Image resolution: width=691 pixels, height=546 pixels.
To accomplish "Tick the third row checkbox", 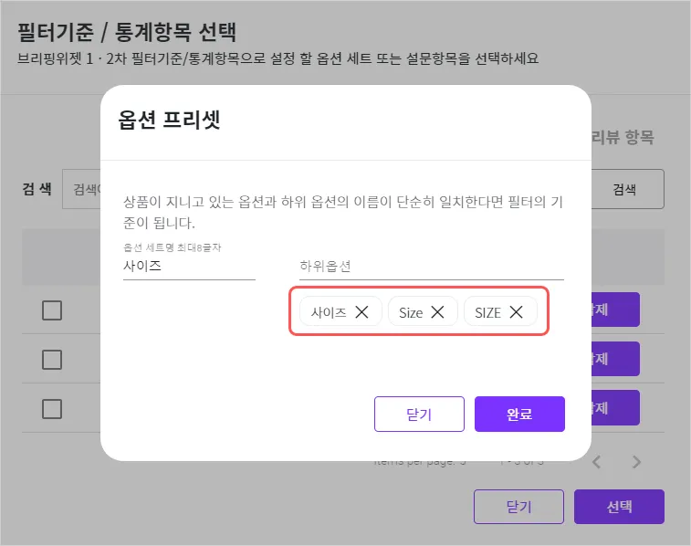I will click(x=52, y=408).
